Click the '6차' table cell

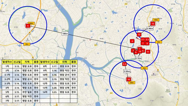point(7,96)
